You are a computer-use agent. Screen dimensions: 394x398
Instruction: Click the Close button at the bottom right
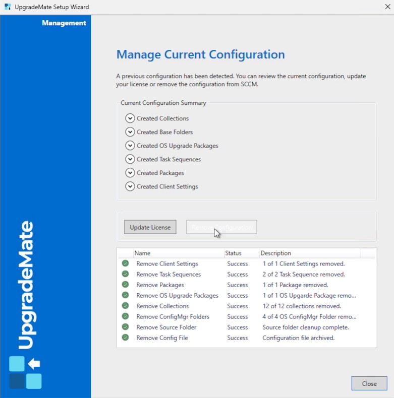click(x=369, y=383)
